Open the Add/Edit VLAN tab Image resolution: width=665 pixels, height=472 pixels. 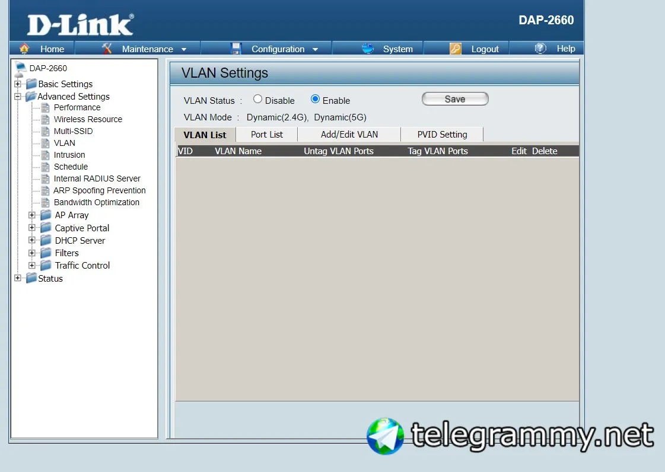point(349,135)
